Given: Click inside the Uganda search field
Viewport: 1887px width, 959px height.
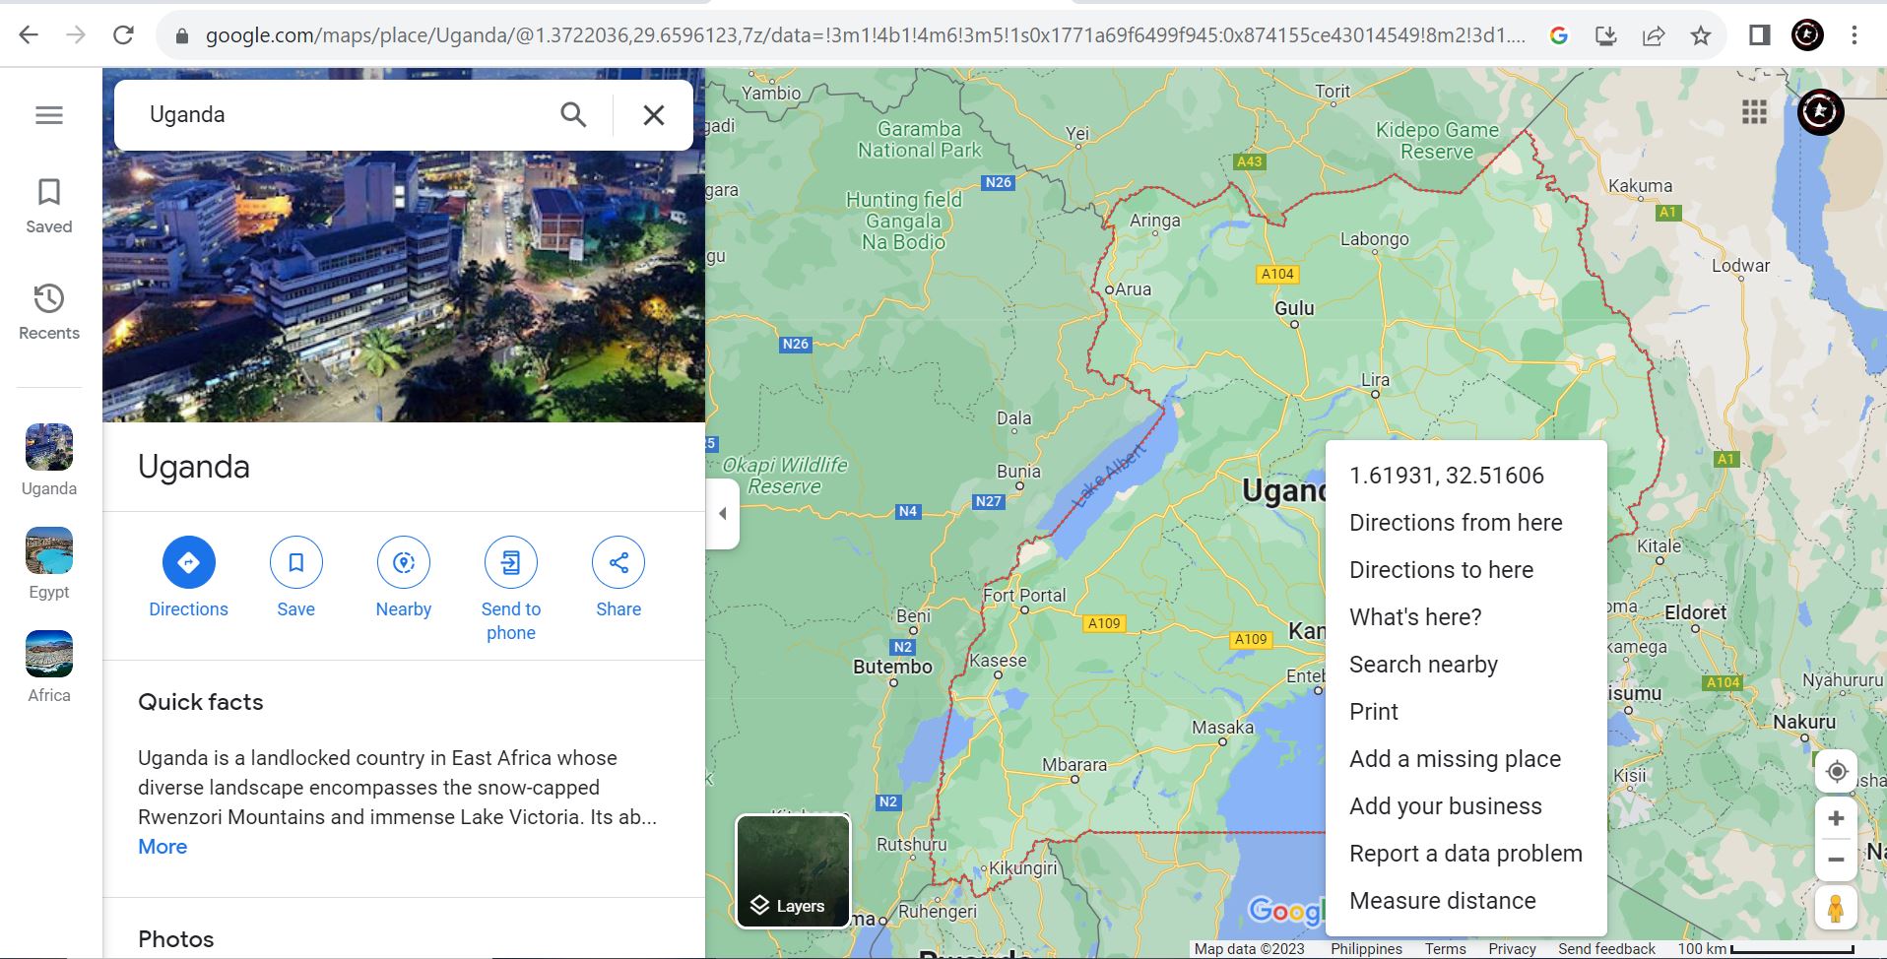Looking at the screenshot, I should point(345,115).
